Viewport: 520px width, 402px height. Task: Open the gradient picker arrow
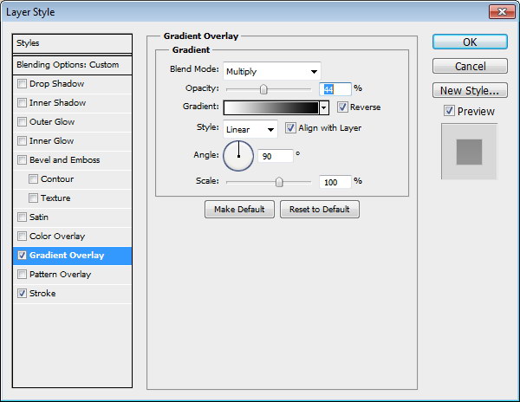323,107
